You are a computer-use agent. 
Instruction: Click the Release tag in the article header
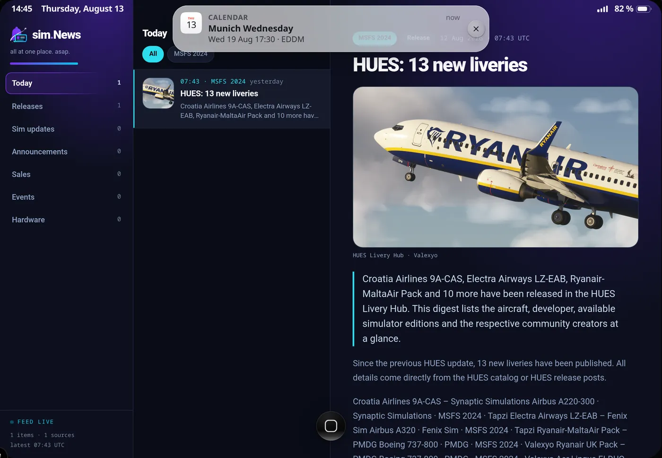click(x=418, y=38)
